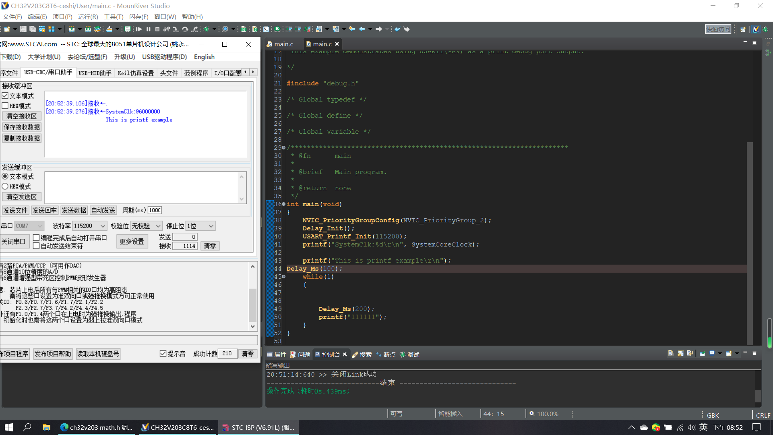The width and height of the screenshot is (773, 435).
Task: Toggle the 提示音 checkbox
Action: pos(163,353)
